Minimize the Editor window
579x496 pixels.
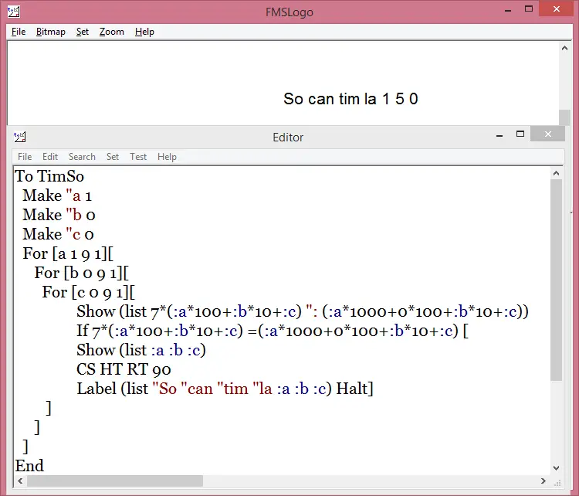498,135
